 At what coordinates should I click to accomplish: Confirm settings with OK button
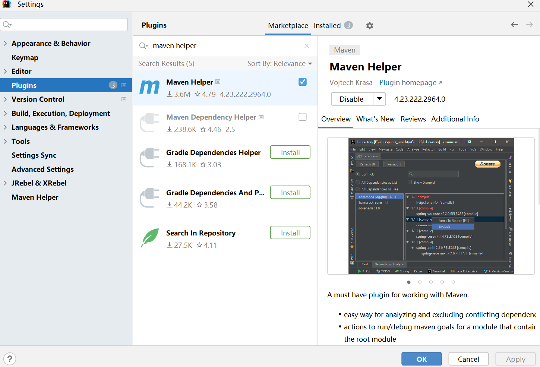point(421,359)
